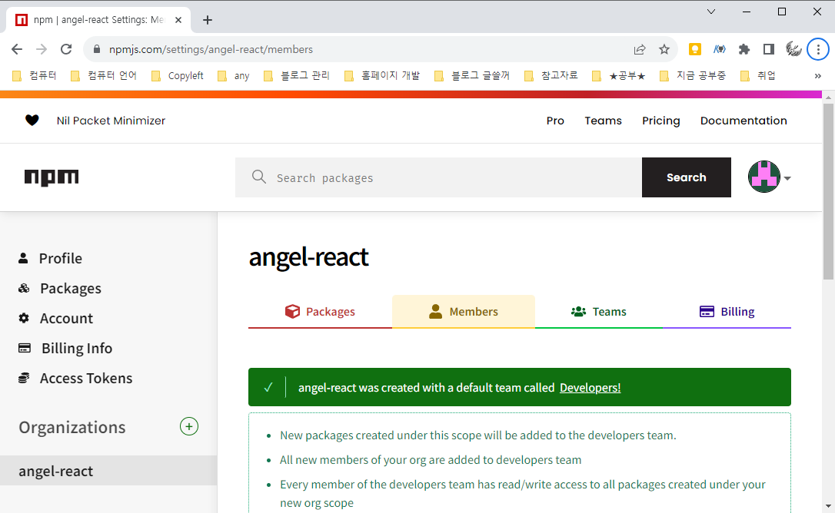Viewport: 835px width, 513px height.
Task: Click the lock icon in address bar
Action: (x=96, y=49)
